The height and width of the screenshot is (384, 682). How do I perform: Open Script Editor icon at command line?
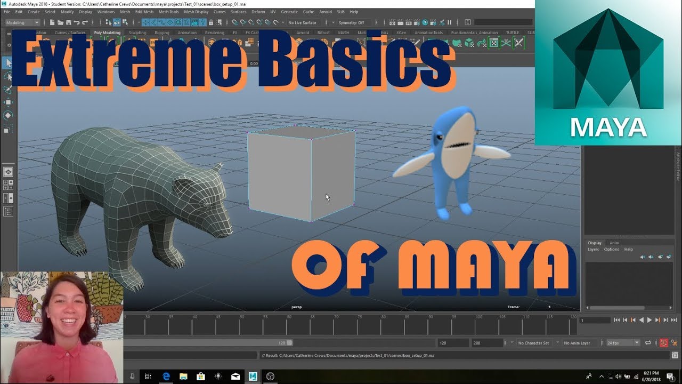pos(674,355)
